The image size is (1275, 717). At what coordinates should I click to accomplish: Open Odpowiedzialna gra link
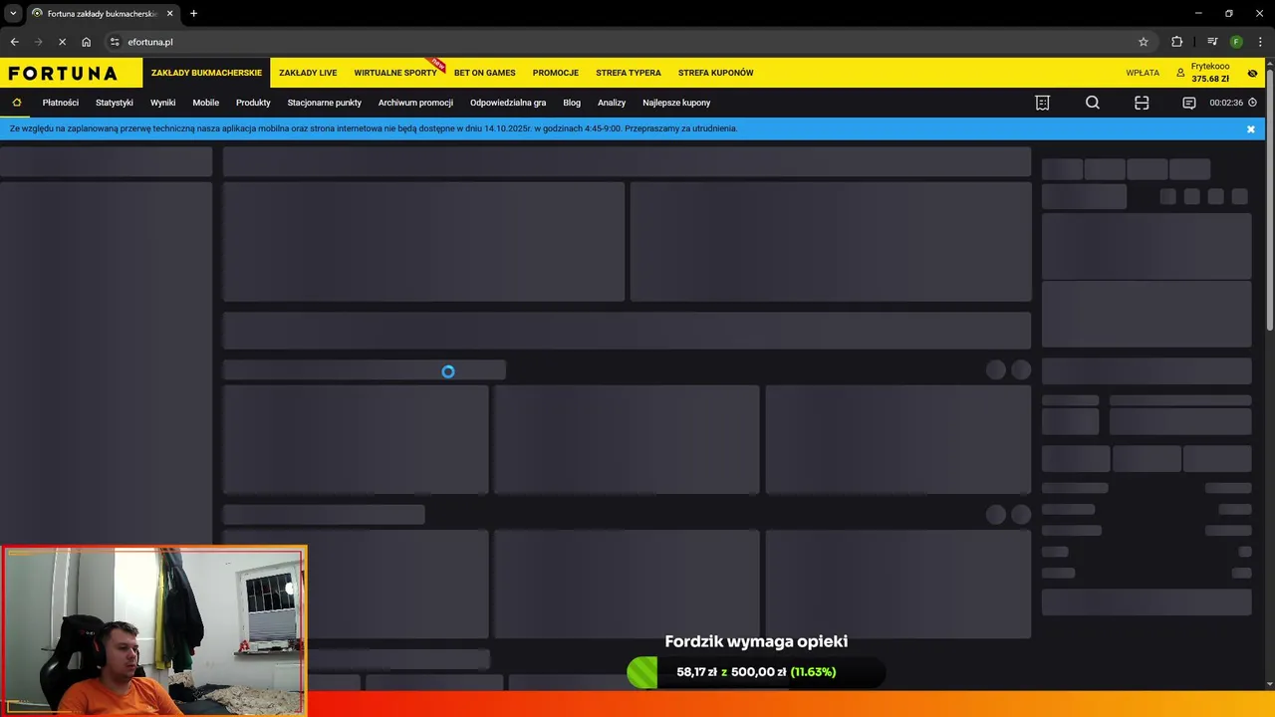[x=508, y=103]
